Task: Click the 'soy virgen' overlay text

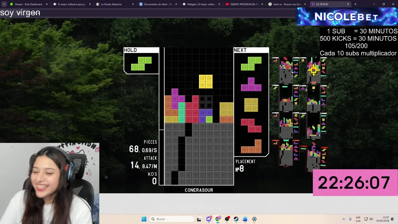Action: 20,13
